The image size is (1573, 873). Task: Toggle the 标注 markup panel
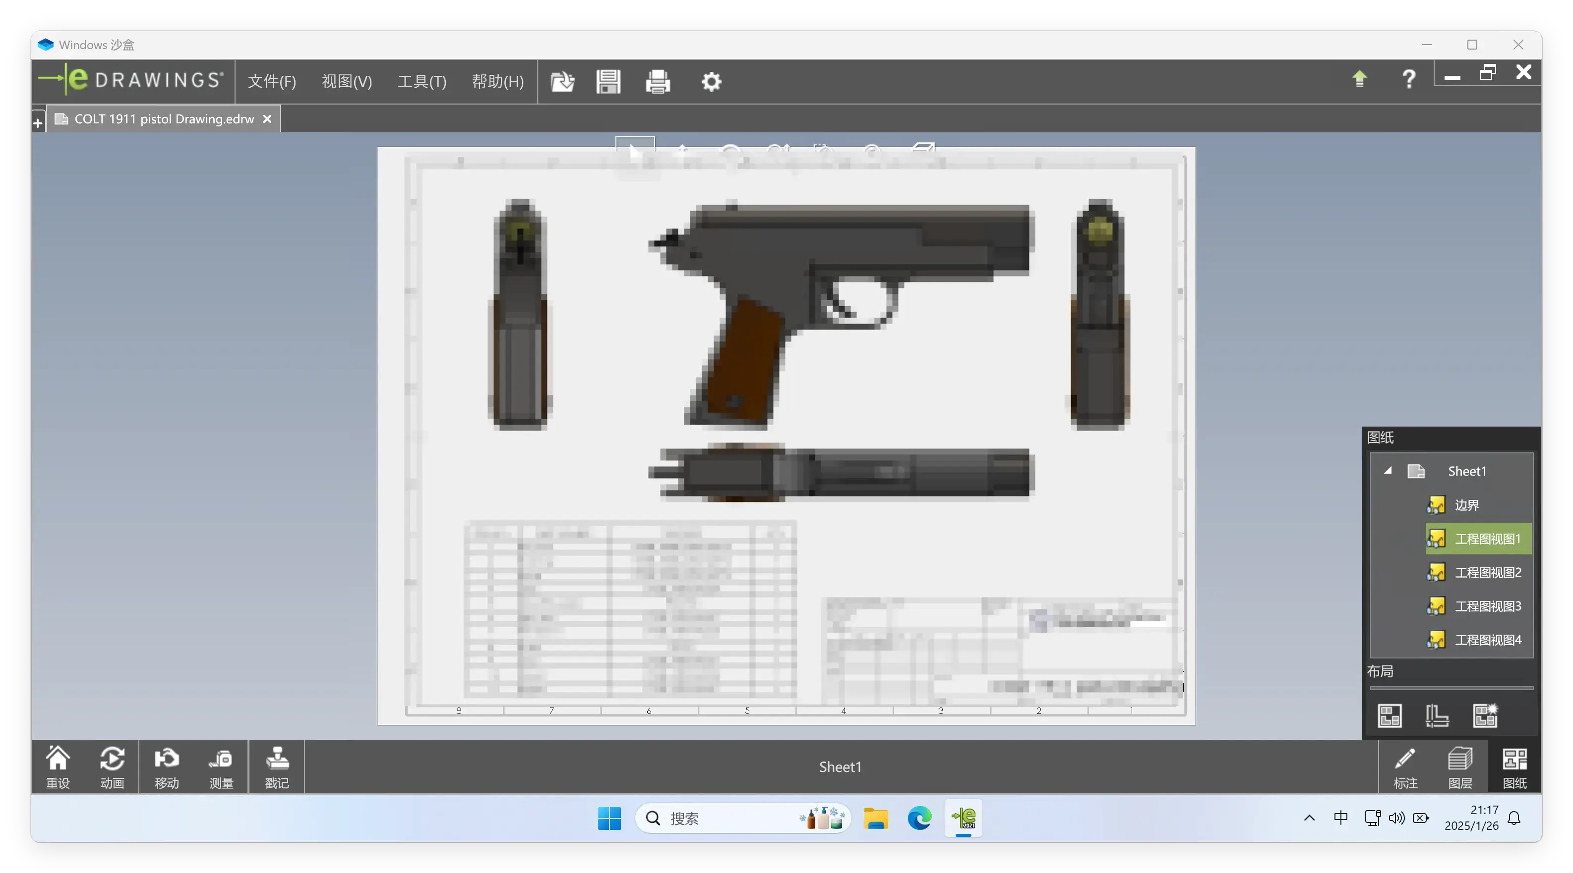1405,767
